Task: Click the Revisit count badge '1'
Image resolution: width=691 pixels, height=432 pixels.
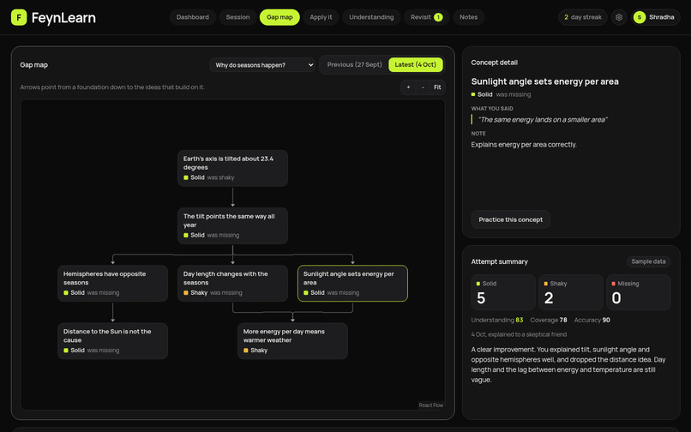Action: coord(438,17)
